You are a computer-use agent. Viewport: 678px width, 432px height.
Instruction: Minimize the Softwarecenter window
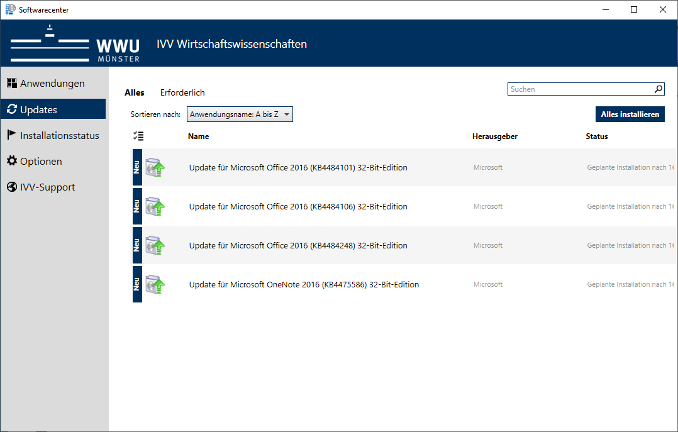(605, 9)
